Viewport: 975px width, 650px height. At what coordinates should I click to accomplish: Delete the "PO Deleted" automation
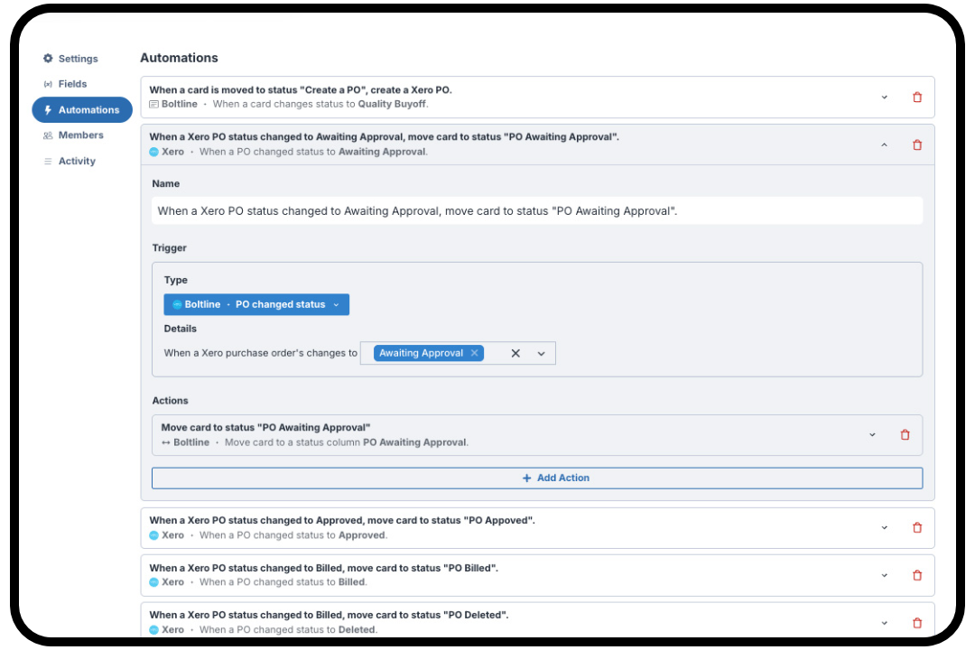click(916, 623)
